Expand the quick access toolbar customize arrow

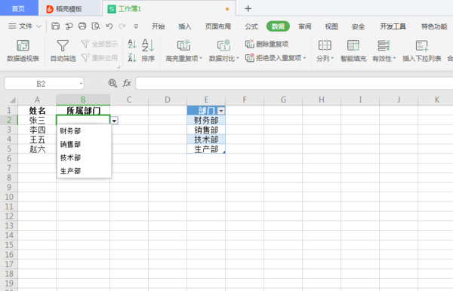tap(136, 26)
